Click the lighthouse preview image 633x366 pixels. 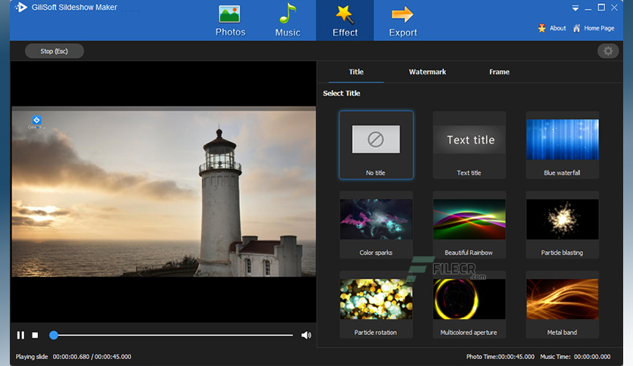tap(164, 191)
